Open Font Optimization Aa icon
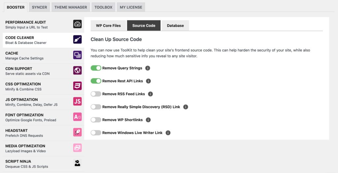This screenshot has width=338, height=173. (77, 117)
